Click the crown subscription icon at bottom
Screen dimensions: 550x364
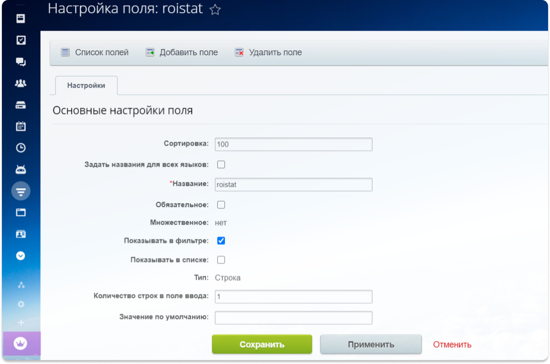click(20, 344)
